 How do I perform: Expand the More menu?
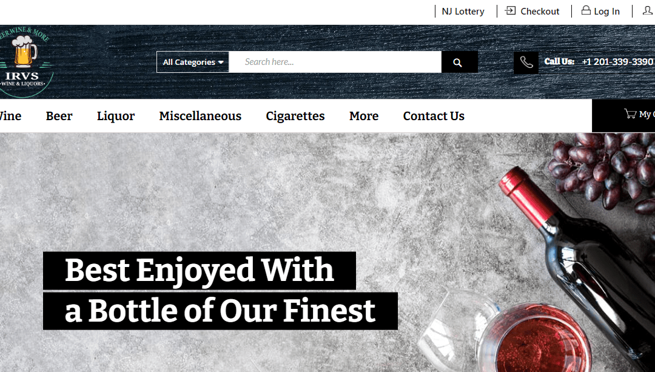click(x=364, y=116)
